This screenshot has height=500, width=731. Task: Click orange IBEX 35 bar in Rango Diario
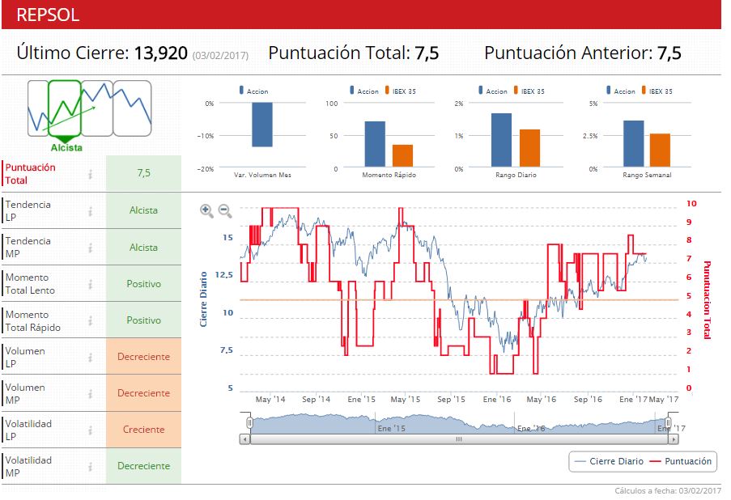(529, 148)
